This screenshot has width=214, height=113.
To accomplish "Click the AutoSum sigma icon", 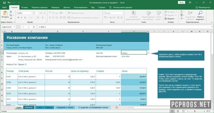I will [182, 12].
